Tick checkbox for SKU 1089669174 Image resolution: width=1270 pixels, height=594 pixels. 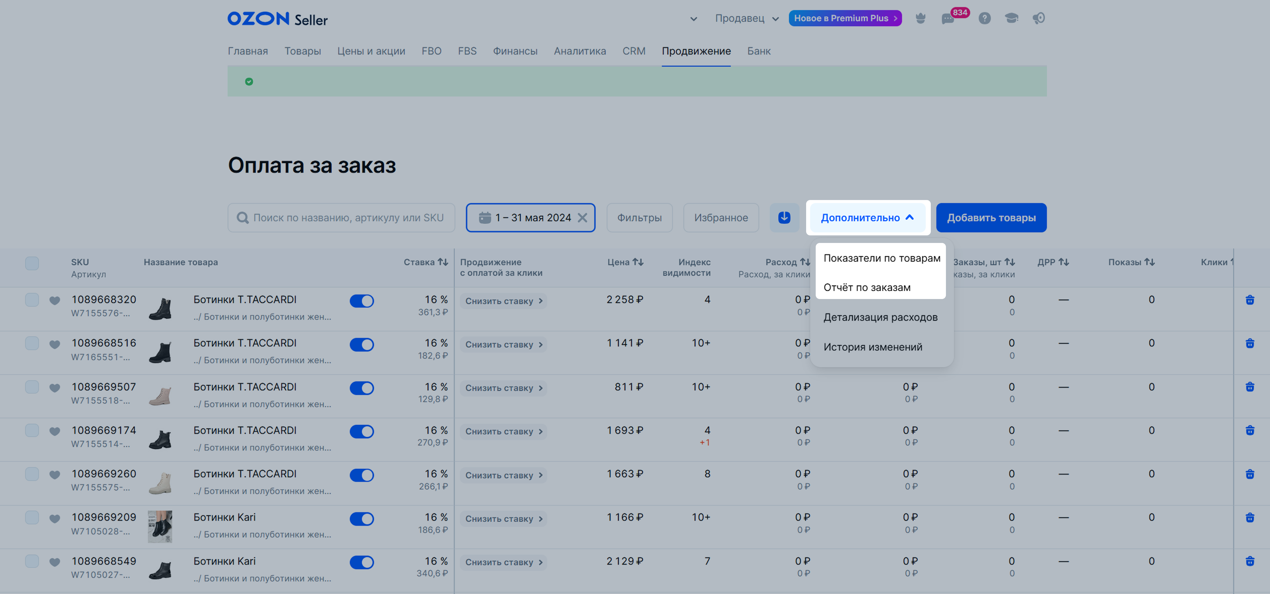click(32, 430)
